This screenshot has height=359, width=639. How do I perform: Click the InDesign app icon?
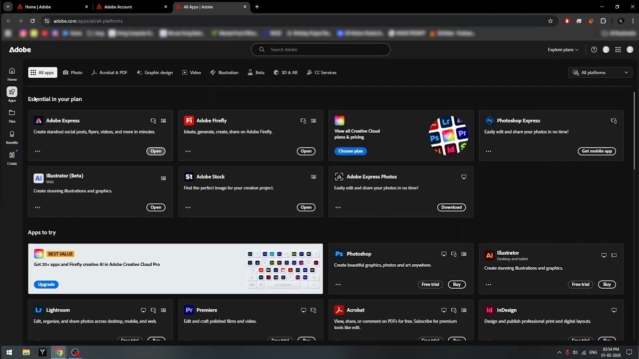tap(489, 310)
